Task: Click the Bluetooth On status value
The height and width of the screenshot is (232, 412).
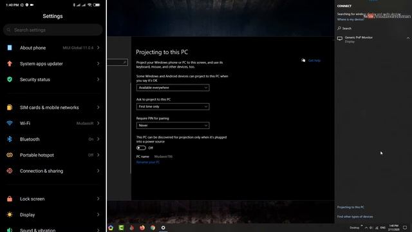Action: pos(91,139)
